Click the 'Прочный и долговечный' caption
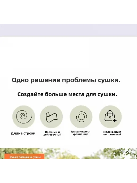137x183 pixels. pos(52,134)
